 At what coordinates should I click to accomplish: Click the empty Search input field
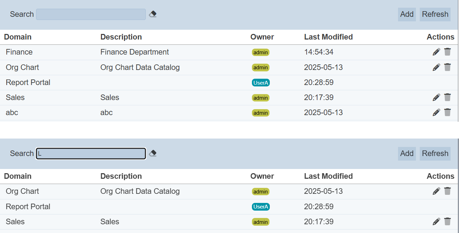[x=91, y=14]
